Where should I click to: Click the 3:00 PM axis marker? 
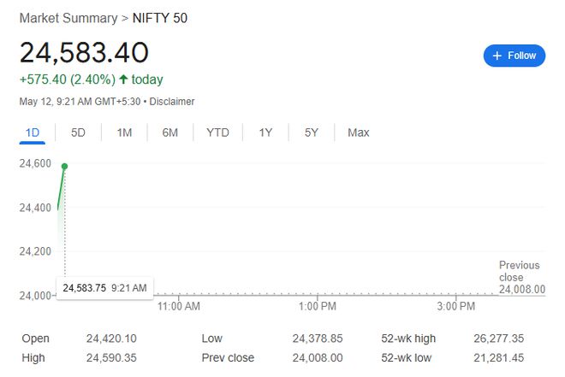455,306
